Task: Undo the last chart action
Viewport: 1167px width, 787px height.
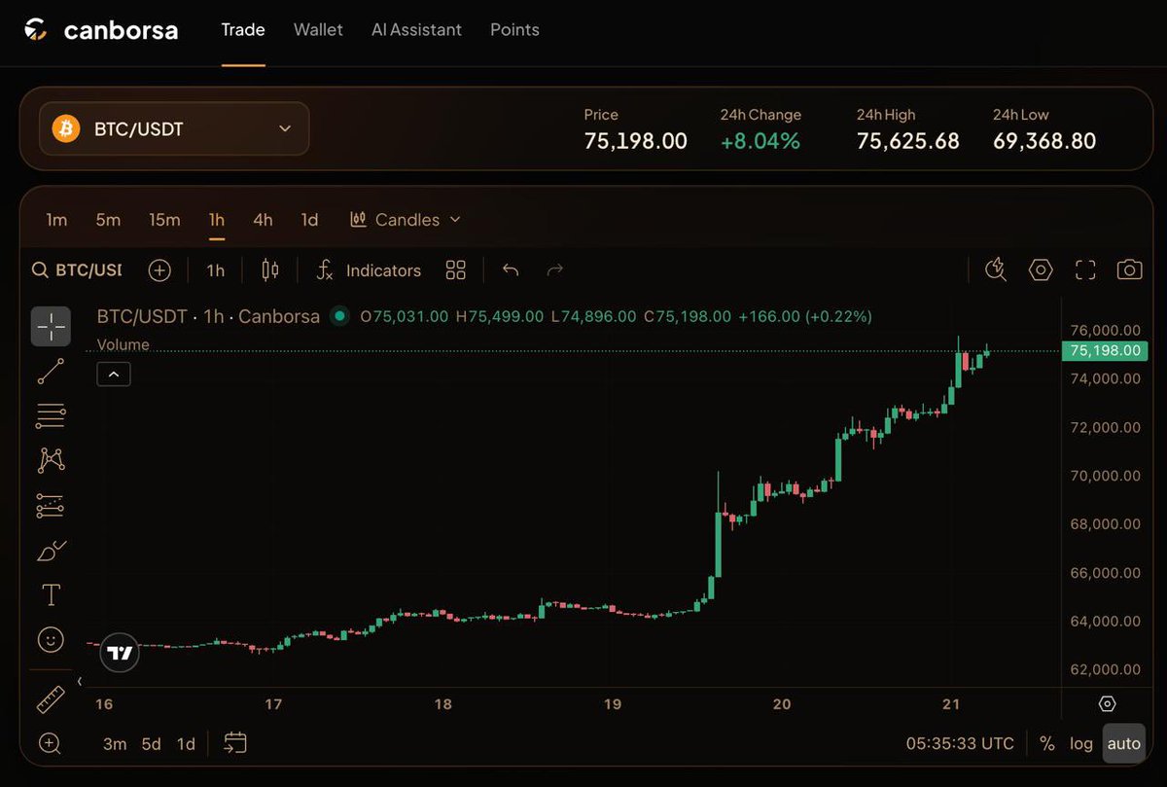Action: click(511, 270)
